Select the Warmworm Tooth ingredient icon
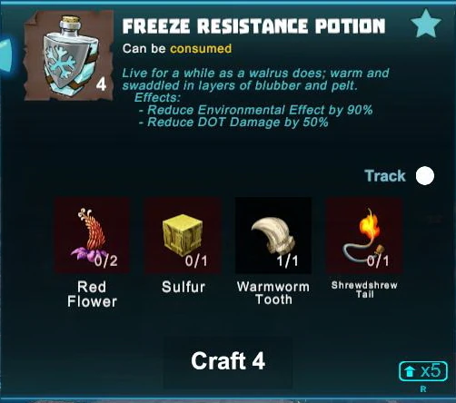 coord(273,235)
